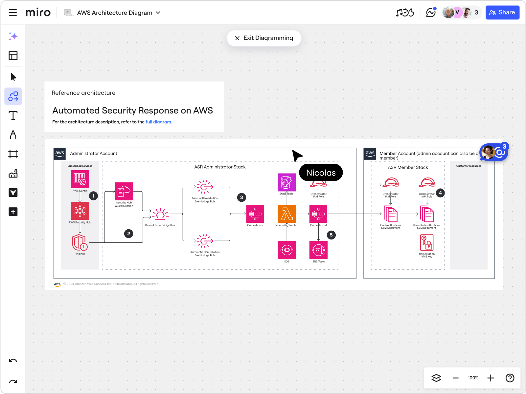Click the plus more-apps button

pos(13,212)
